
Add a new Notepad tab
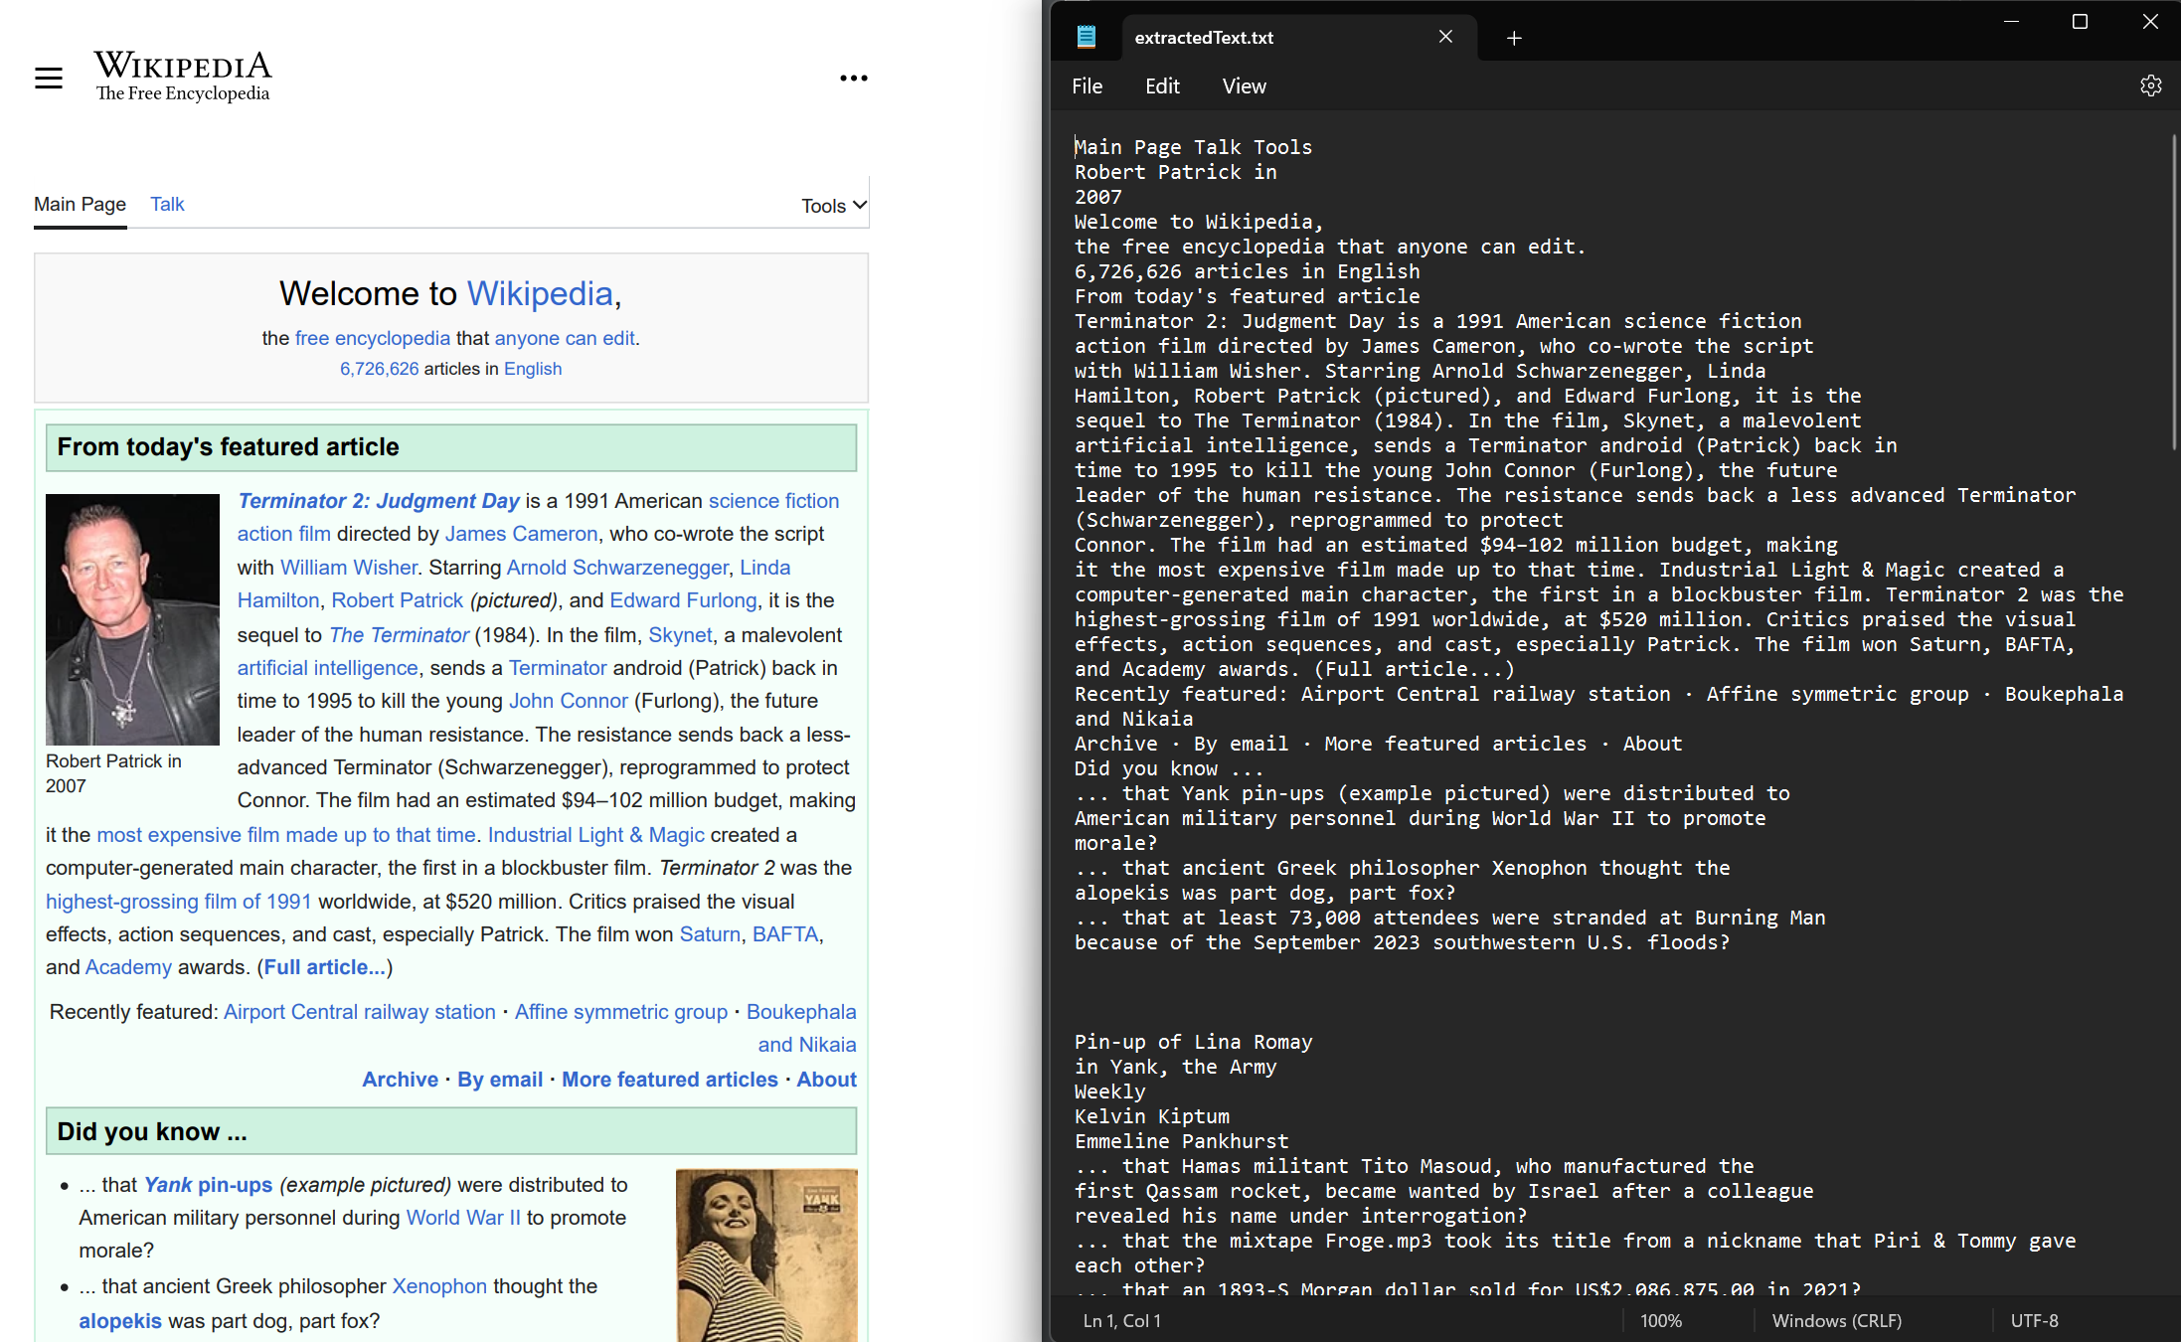click(1514, 38)
